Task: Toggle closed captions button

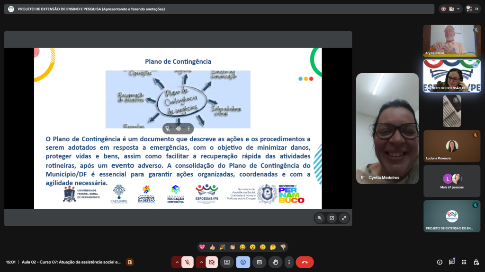Action: click(x=259, y=262)
